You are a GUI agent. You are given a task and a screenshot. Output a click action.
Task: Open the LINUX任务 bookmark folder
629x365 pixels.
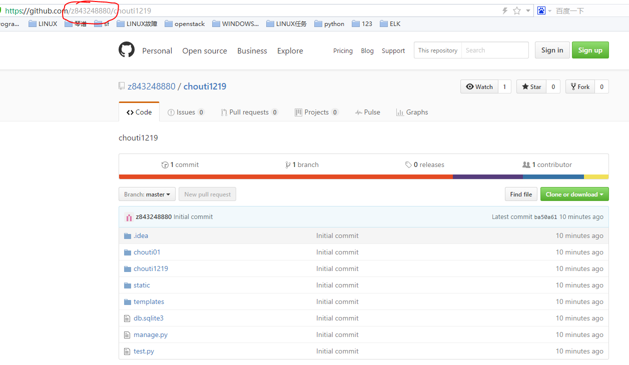tap(287, 23)
